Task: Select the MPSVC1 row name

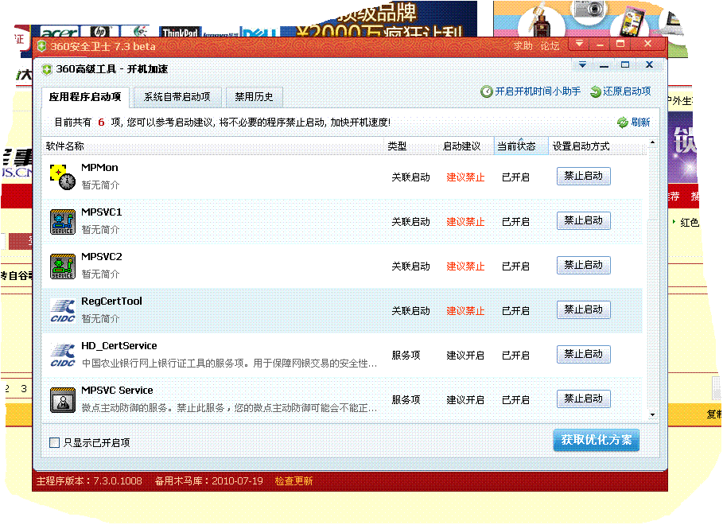Action: tap(102, 212)
